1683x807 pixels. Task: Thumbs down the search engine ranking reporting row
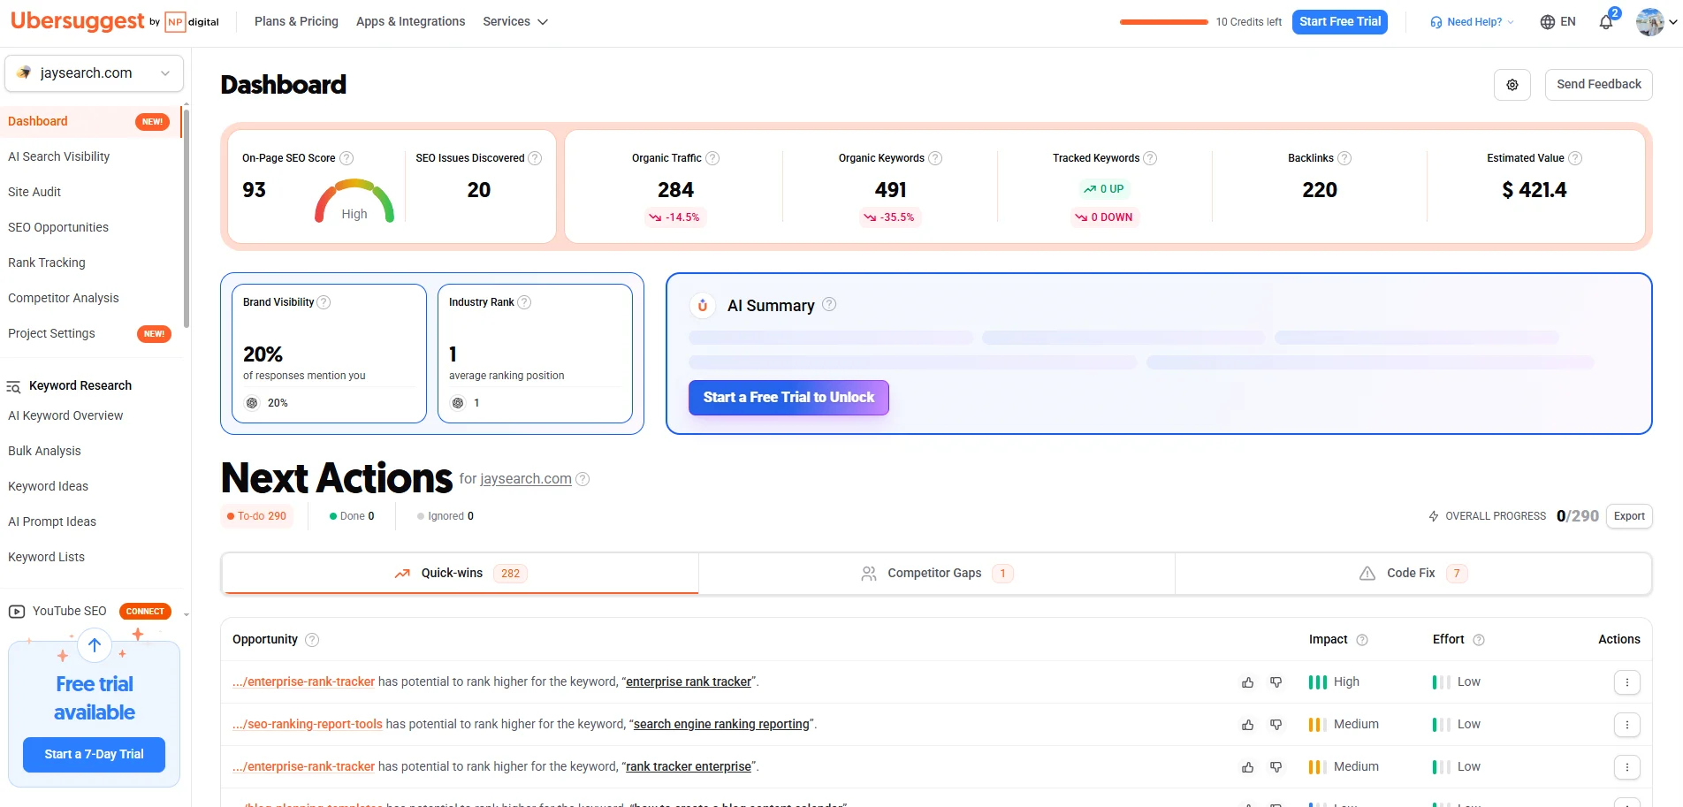(x=1276, y=725)
